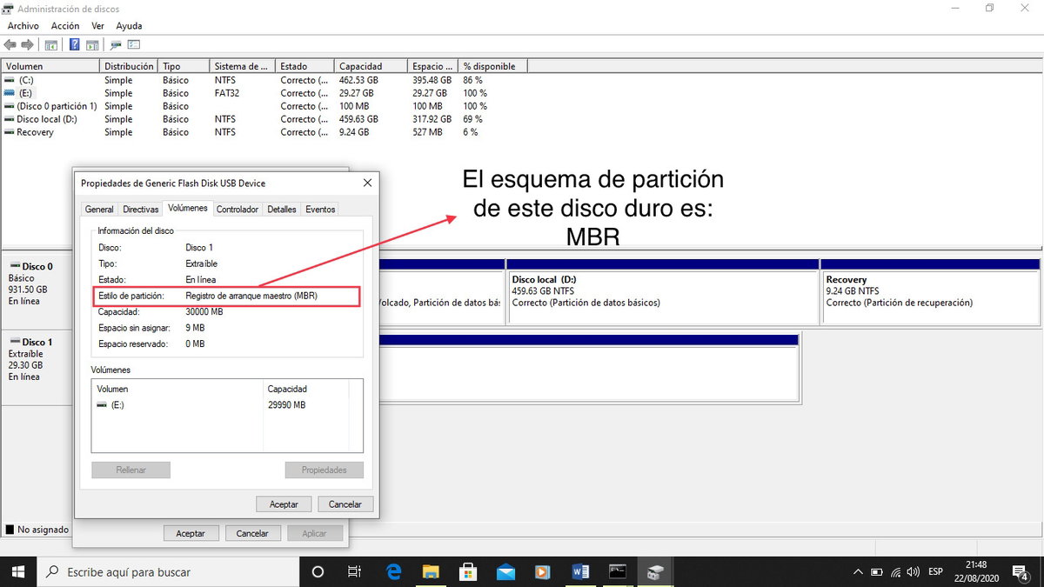Click the Disk Management taskbar icon

(655, 571)
